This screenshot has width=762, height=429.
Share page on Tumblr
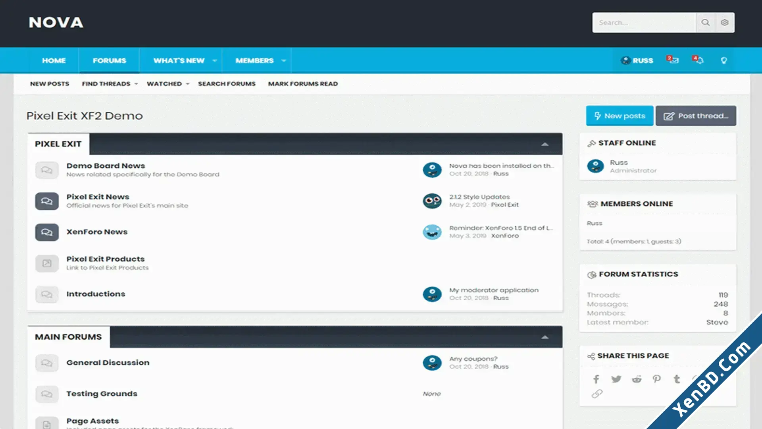coord(677,379)
